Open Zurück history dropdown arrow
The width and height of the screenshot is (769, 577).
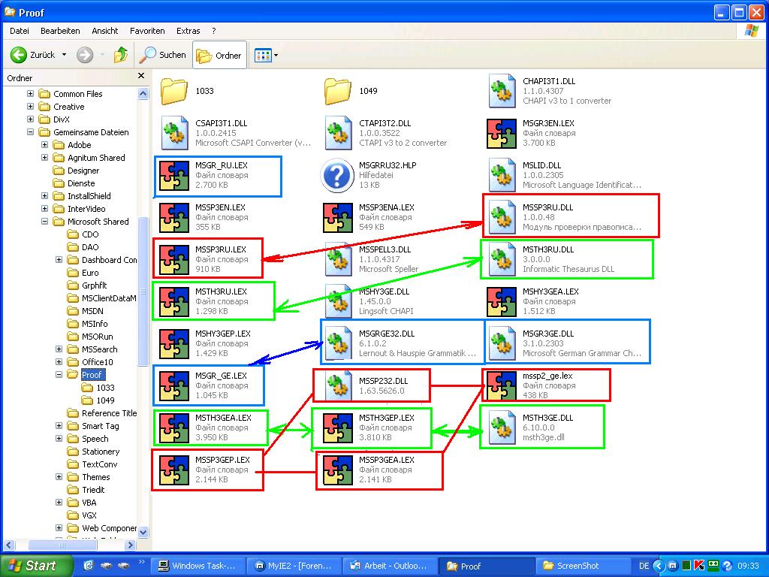click(x=65, y=55)
